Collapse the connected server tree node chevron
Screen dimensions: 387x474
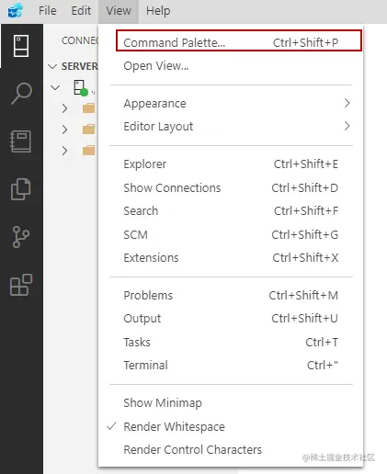point(55,88)
